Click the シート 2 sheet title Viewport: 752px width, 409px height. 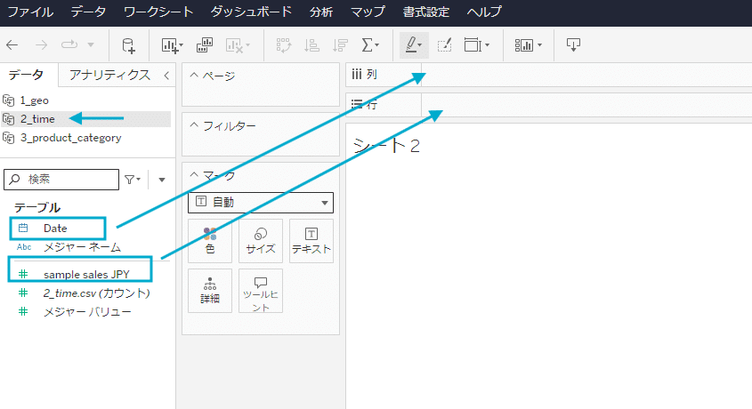point(386,145)
